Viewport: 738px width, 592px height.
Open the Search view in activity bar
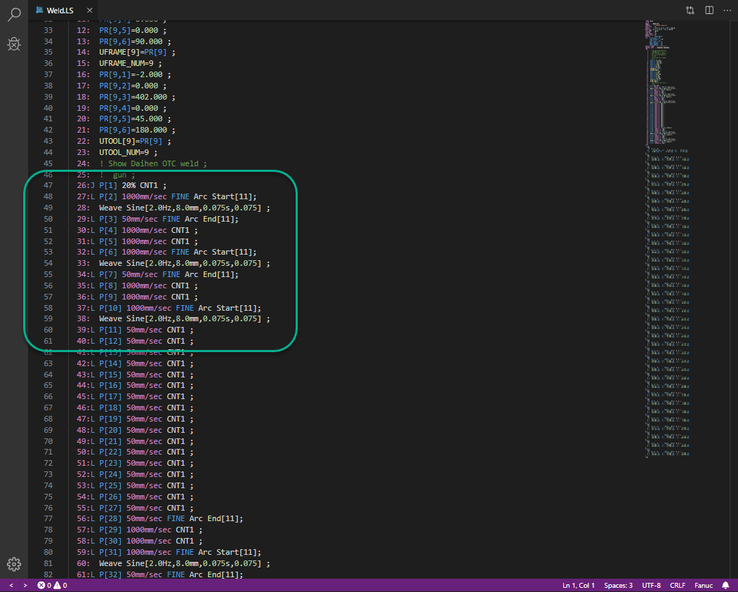tap(14, 15)
